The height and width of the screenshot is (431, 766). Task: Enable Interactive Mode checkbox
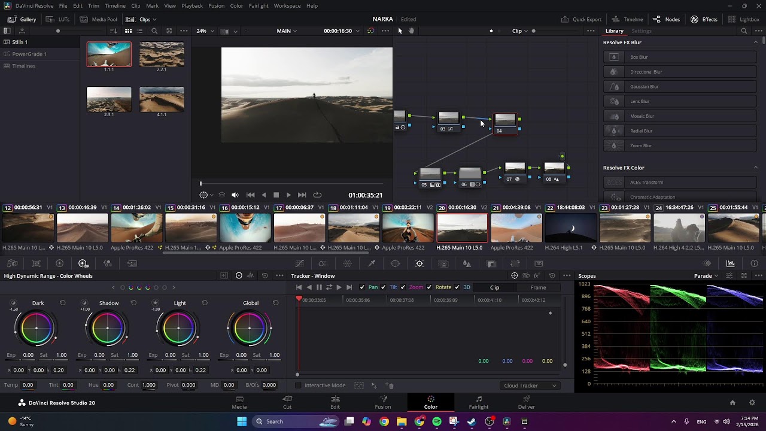(x=299, y=386)
